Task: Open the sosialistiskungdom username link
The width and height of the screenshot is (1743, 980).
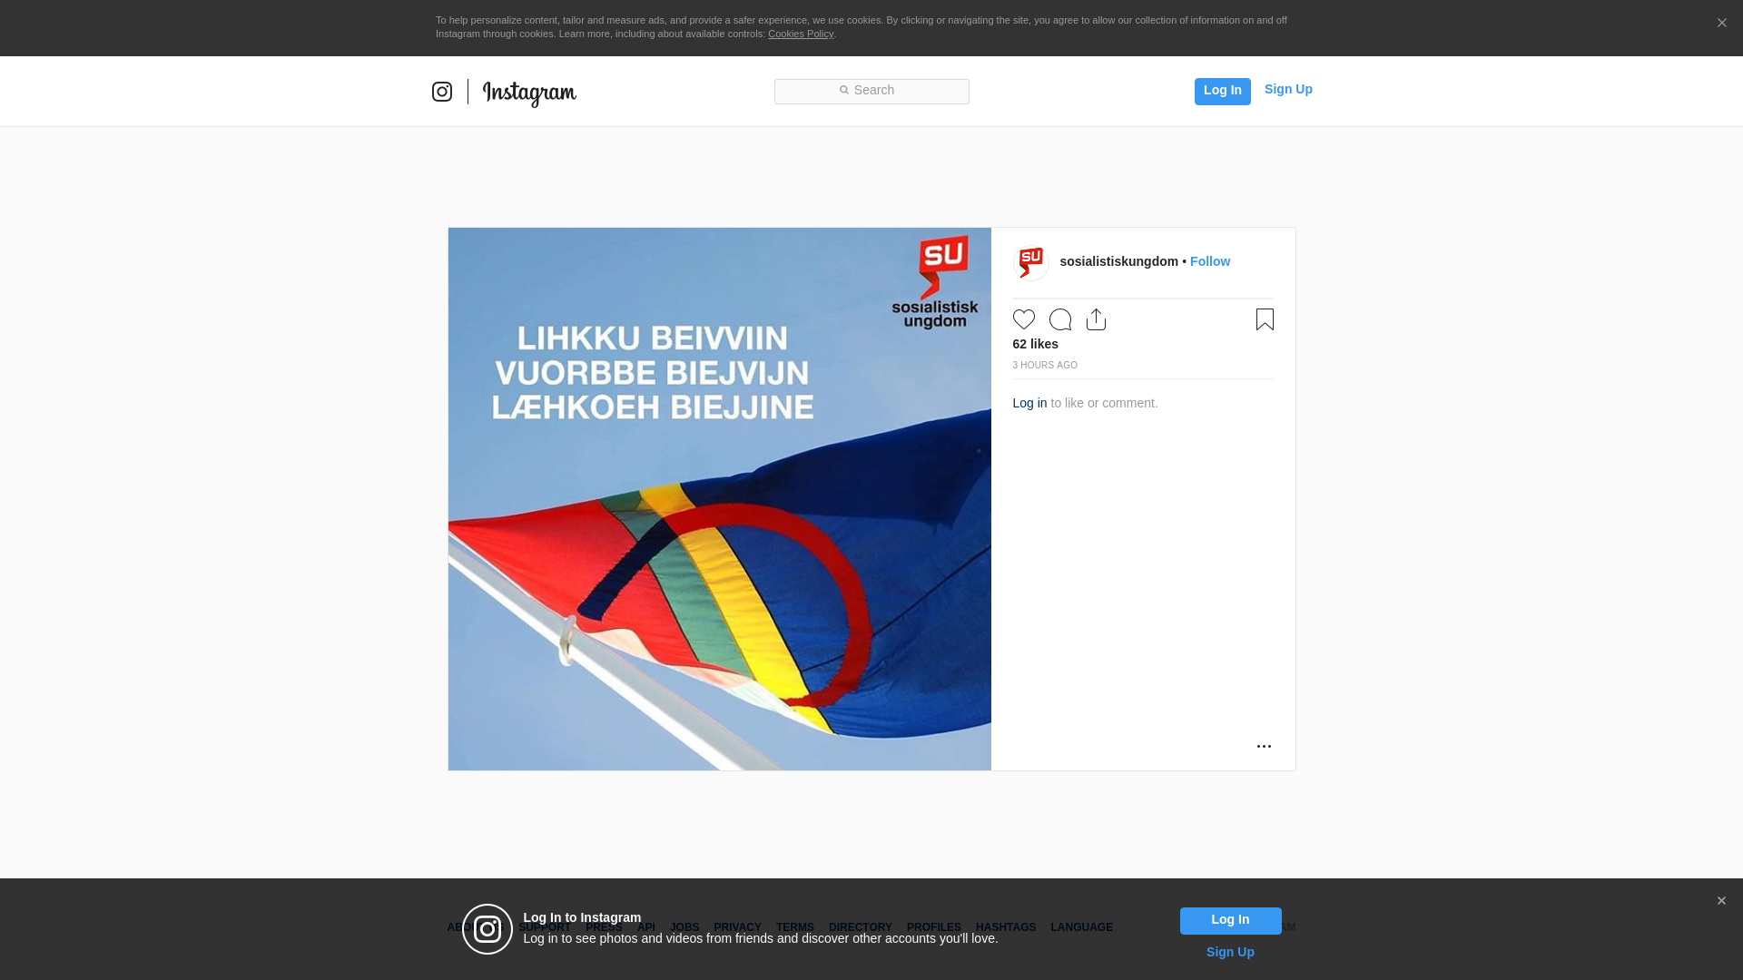Action: tap(1118, 261)
